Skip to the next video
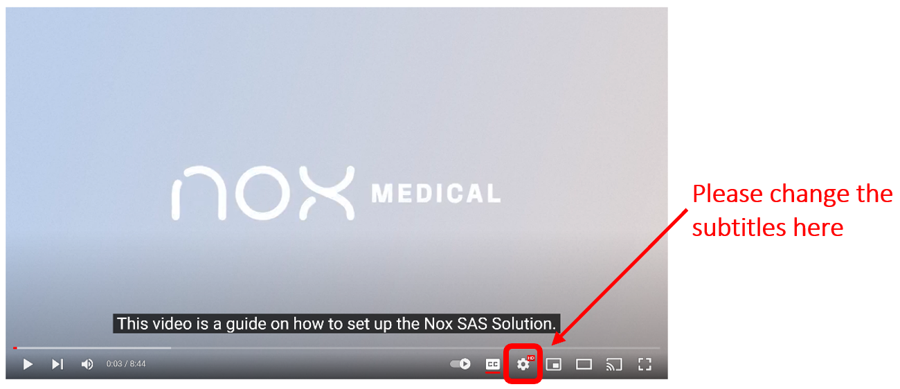 pos(57,364)
